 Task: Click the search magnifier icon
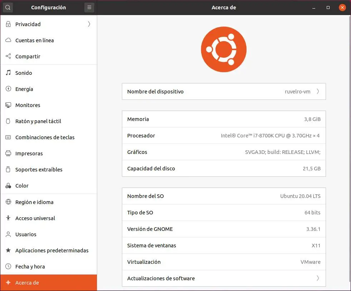click(x=8, y=8)
